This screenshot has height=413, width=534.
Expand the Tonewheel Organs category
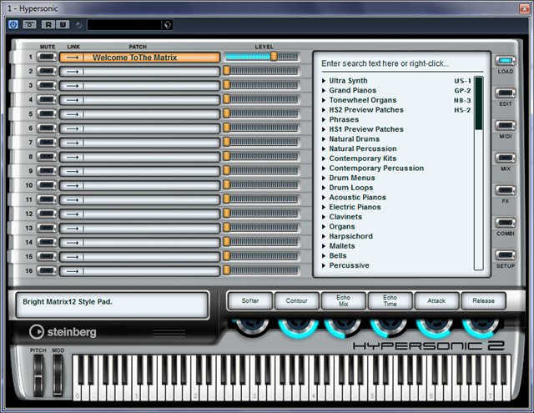pyautogui.click(x=324, y=100)
